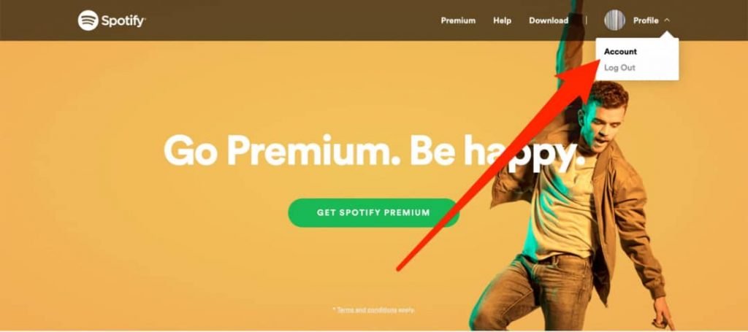This screenshot has height=332, width=748.
Task: Collapse the Profile menu using the chevron
Action: coord(667,20)
